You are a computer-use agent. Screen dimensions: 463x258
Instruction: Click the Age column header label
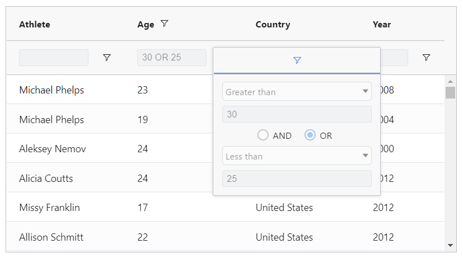click(146, 25)
